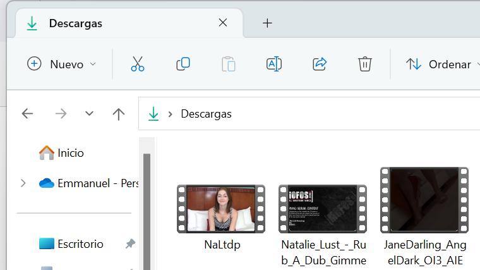Click the Copy icon in toolbar

(x=183, y=64)
